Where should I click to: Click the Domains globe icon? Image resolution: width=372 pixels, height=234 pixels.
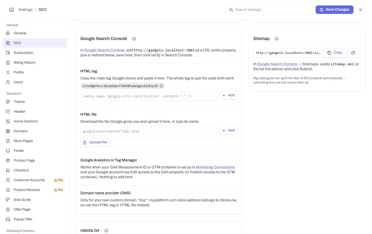click(8, 131)
